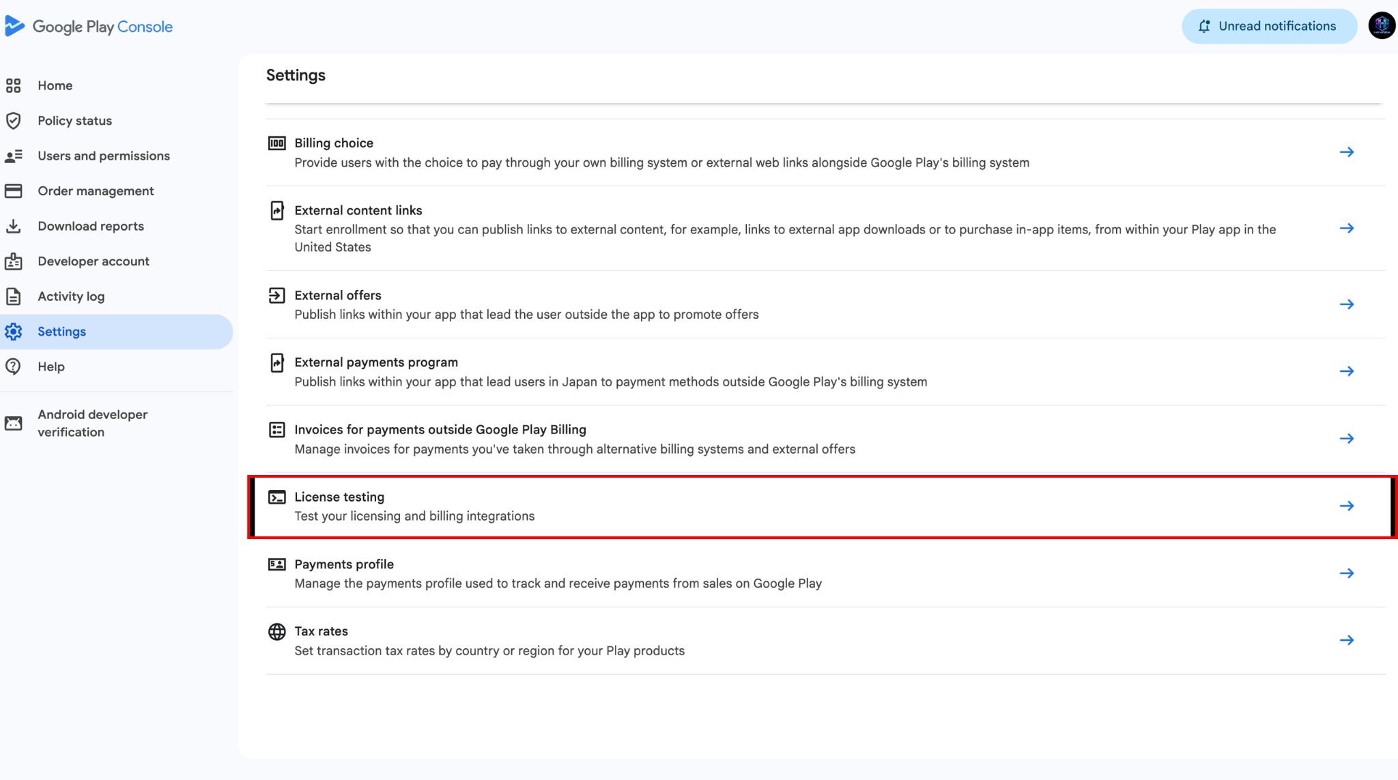Open Billing choice via its arrow
The width and height of the screenshot is (1398, 780).
click(x=1346, y=152)
